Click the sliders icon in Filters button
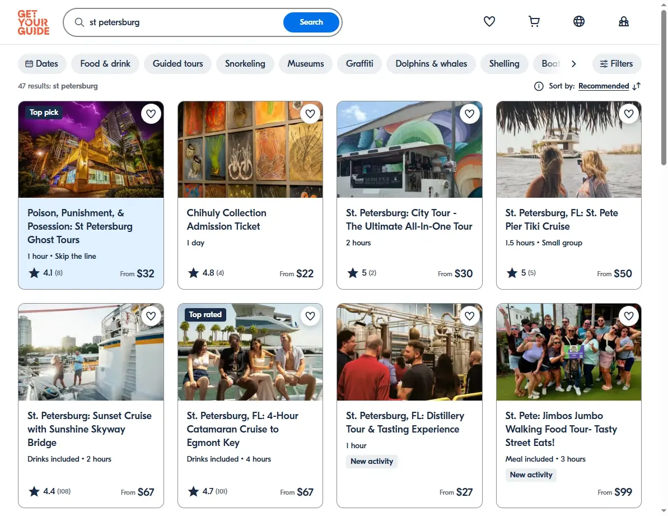Image resolution: width=668 pixels, height=516 pixels. [604, 64]
